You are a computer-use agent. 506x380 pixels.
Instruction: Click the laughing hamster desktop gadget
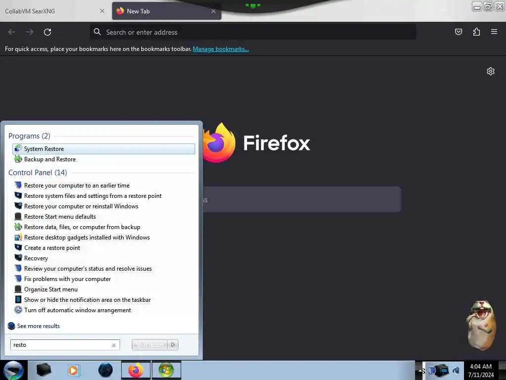(481, 326)
